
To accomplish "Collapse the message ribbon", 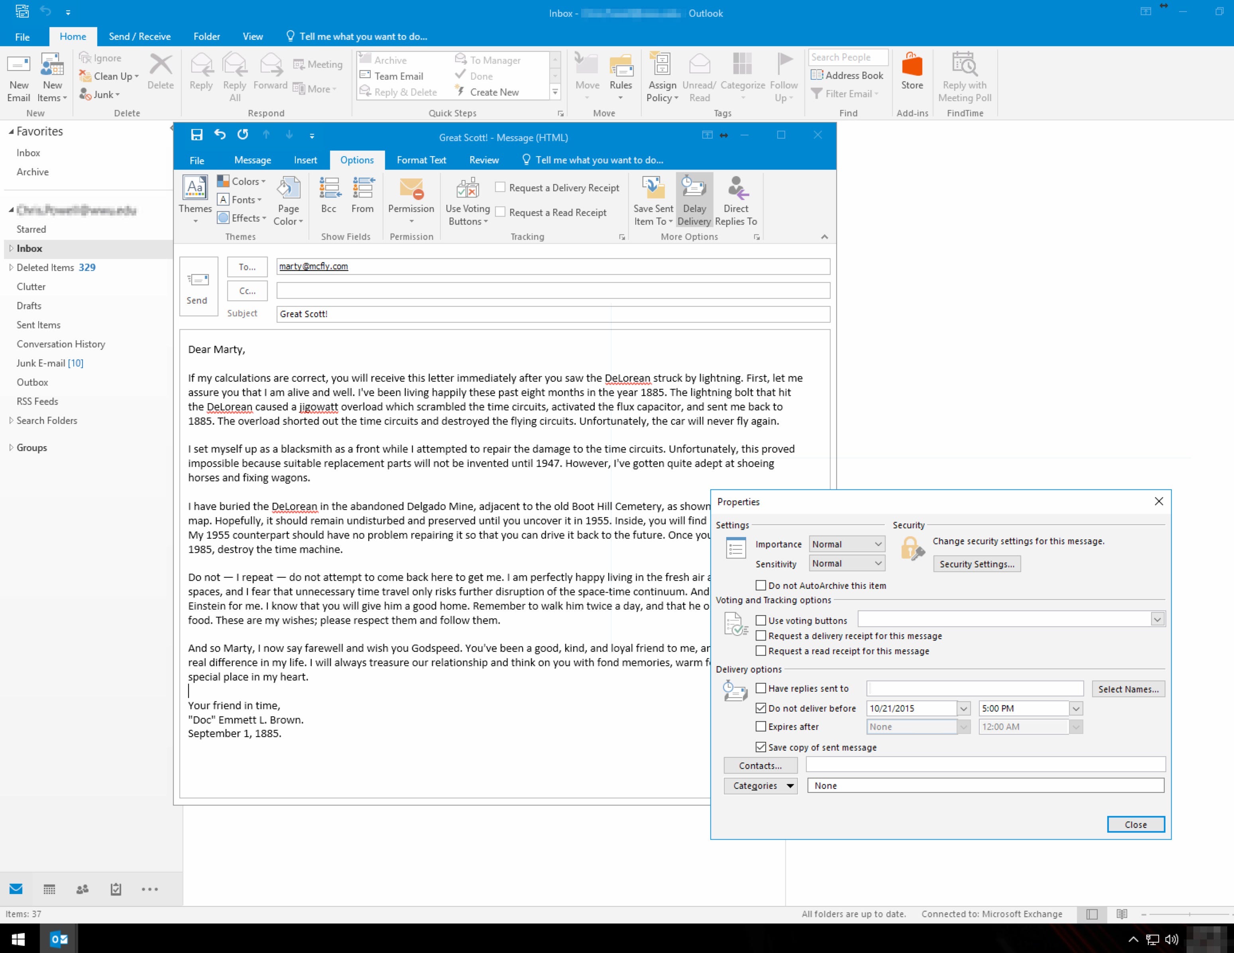I will tap(824, 237).
